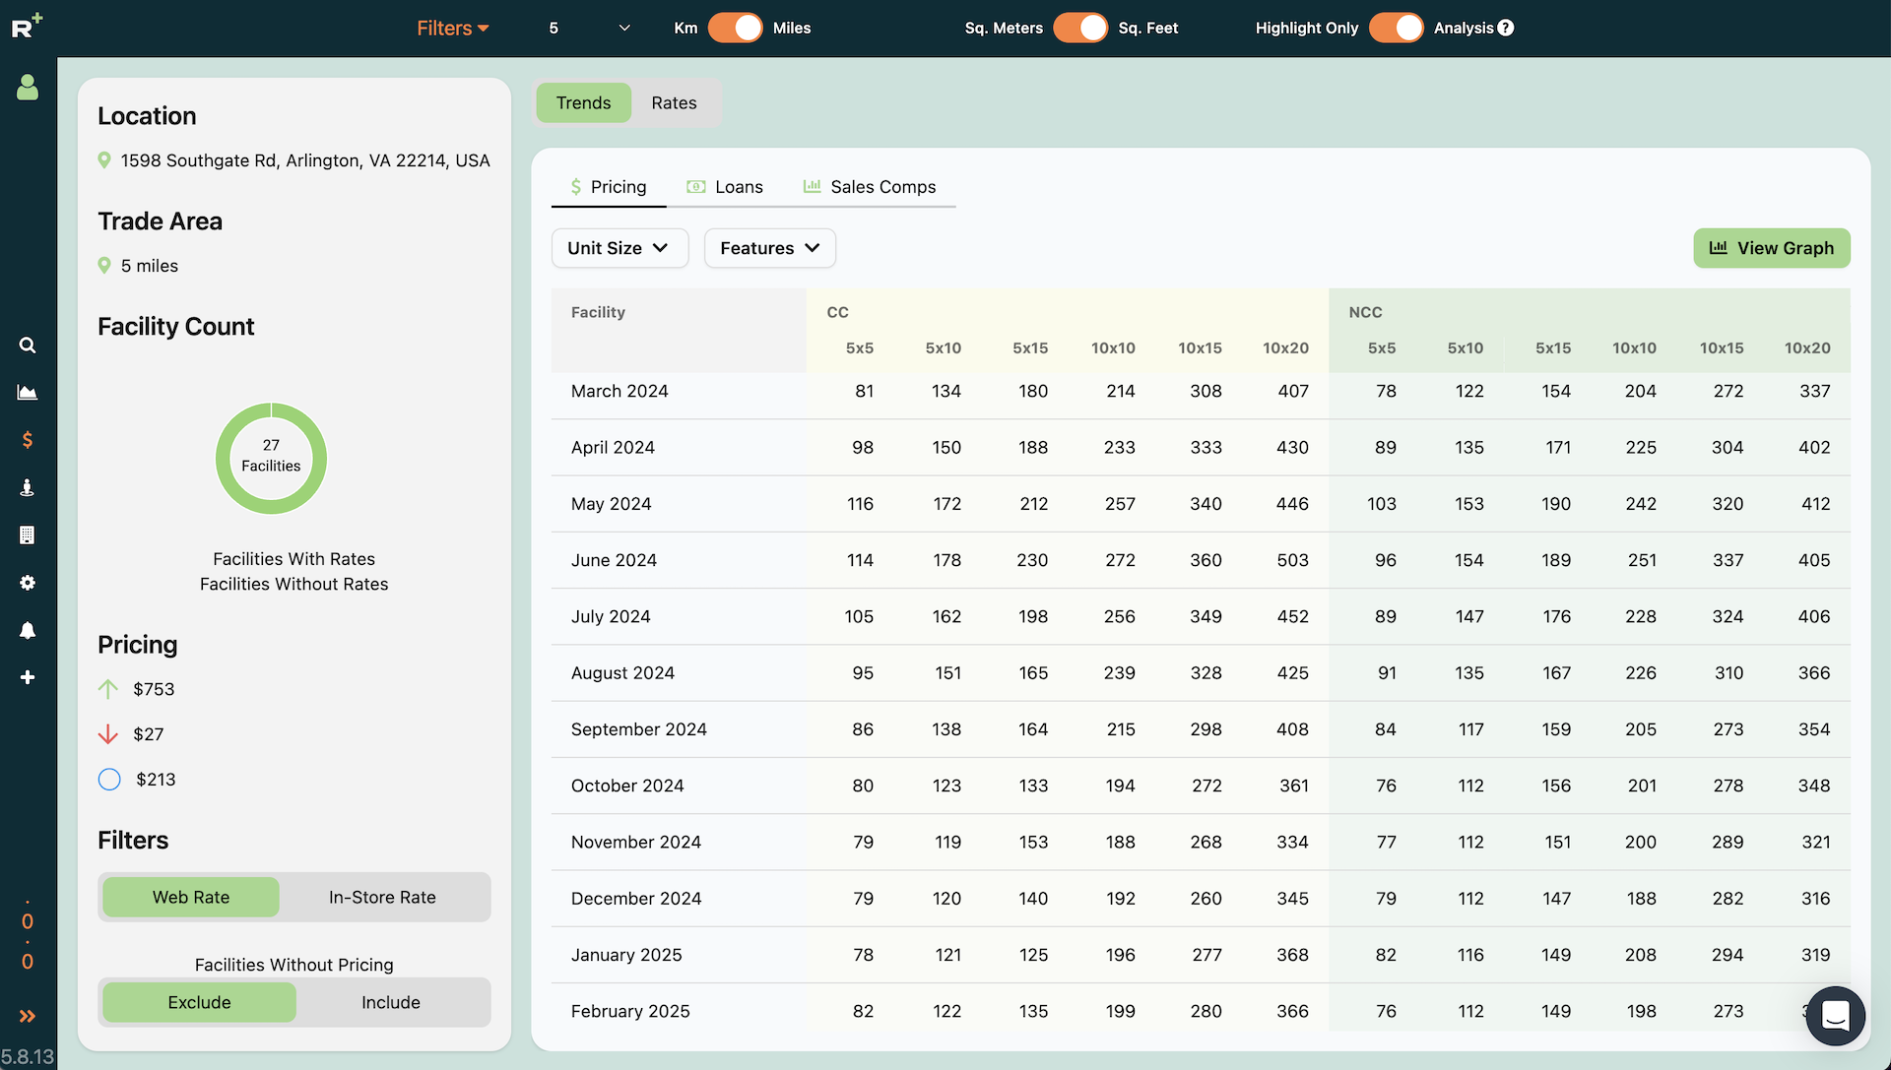Screen dimensions: 1891x1070
Task: Choose Include facilities without pricing
Action: click(x=391, y=1002)
